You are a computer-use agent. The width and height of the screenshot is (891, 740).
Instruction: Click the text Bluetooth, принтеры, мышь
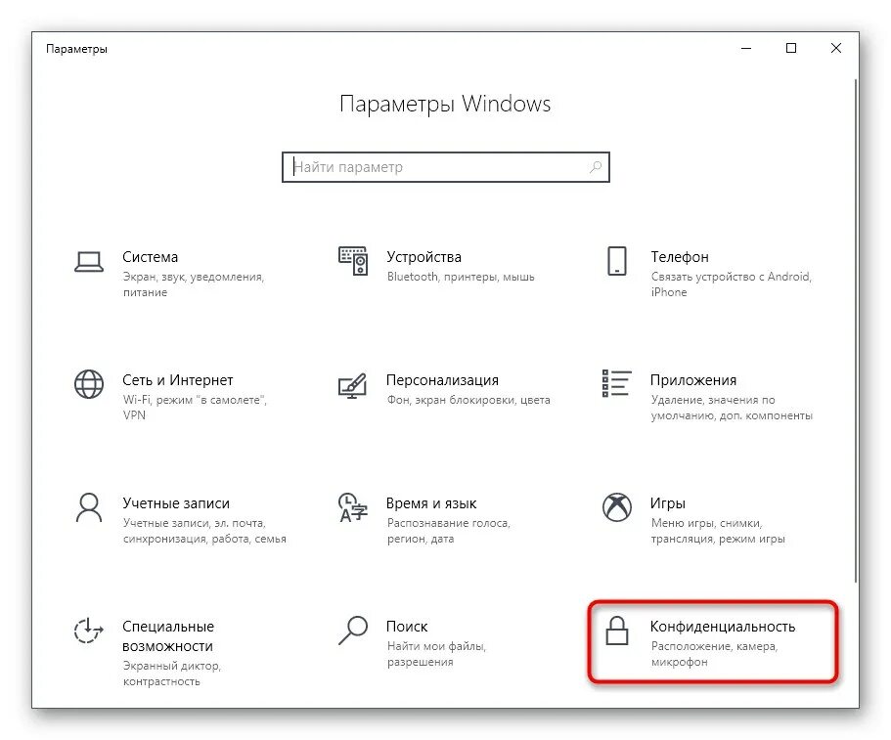461,277
